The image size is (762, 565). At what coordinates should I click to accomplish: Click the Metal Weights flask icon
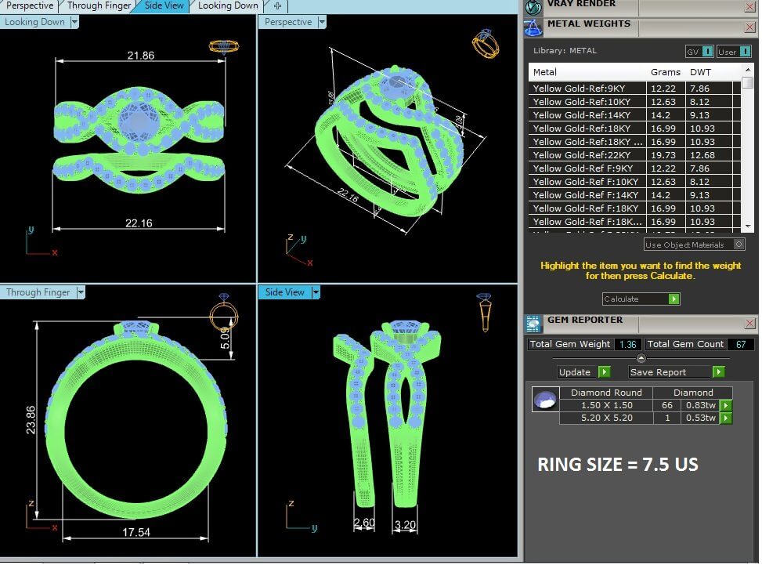click(533, 27)
